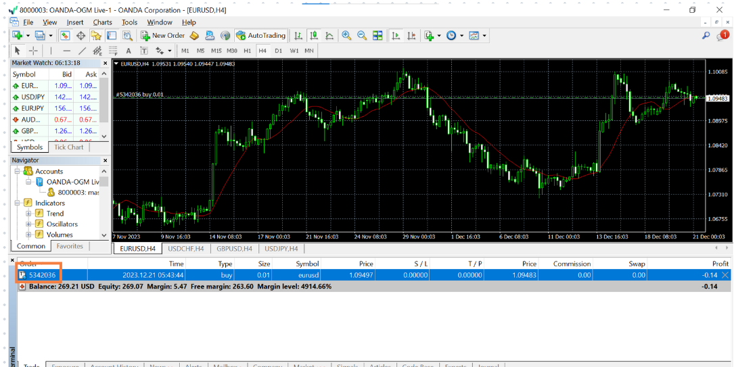The image size is (734, 367).
Task: Select the Trendline drawing tool
Action: (82, 51)
